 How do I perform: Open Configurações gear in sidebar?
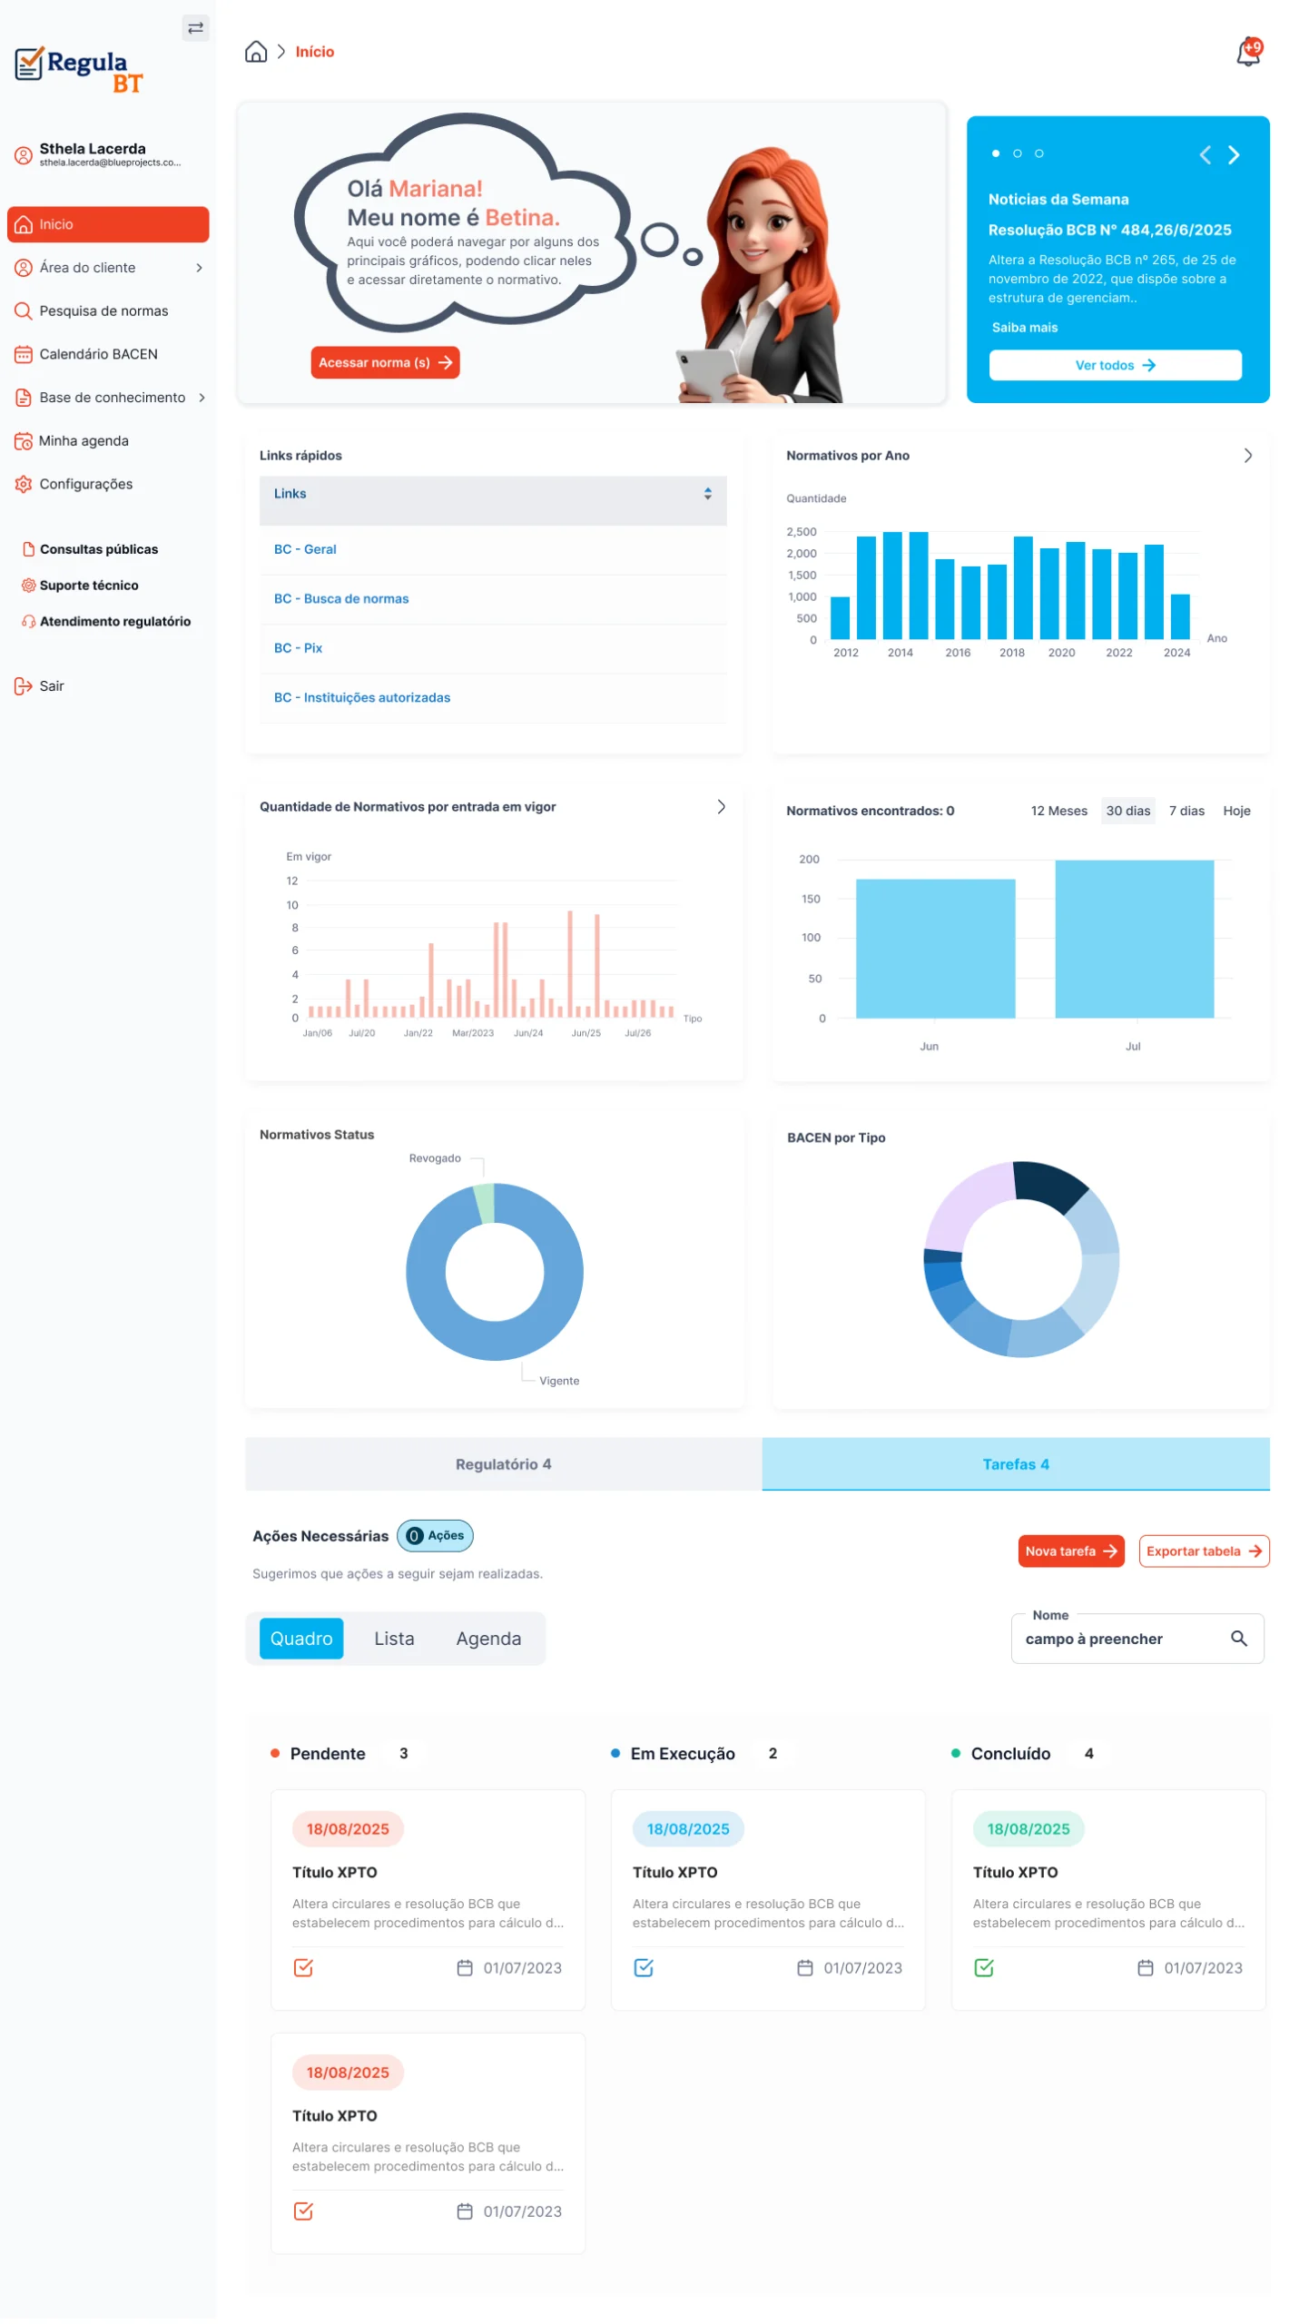point(24,484)
